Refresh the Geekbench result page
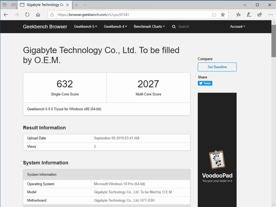The width and height of the screenshot is (276, 207). coord(27,15)
